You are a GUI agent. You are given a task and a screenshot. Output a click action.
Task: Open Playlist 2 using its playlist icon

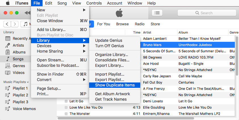(8, 95)
